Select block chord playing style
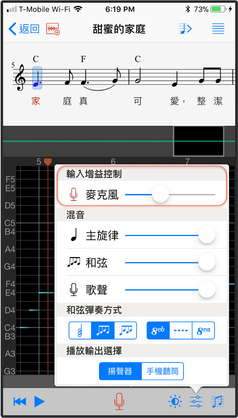This screenshot has height=418, width=238. (x=80, y=331)
